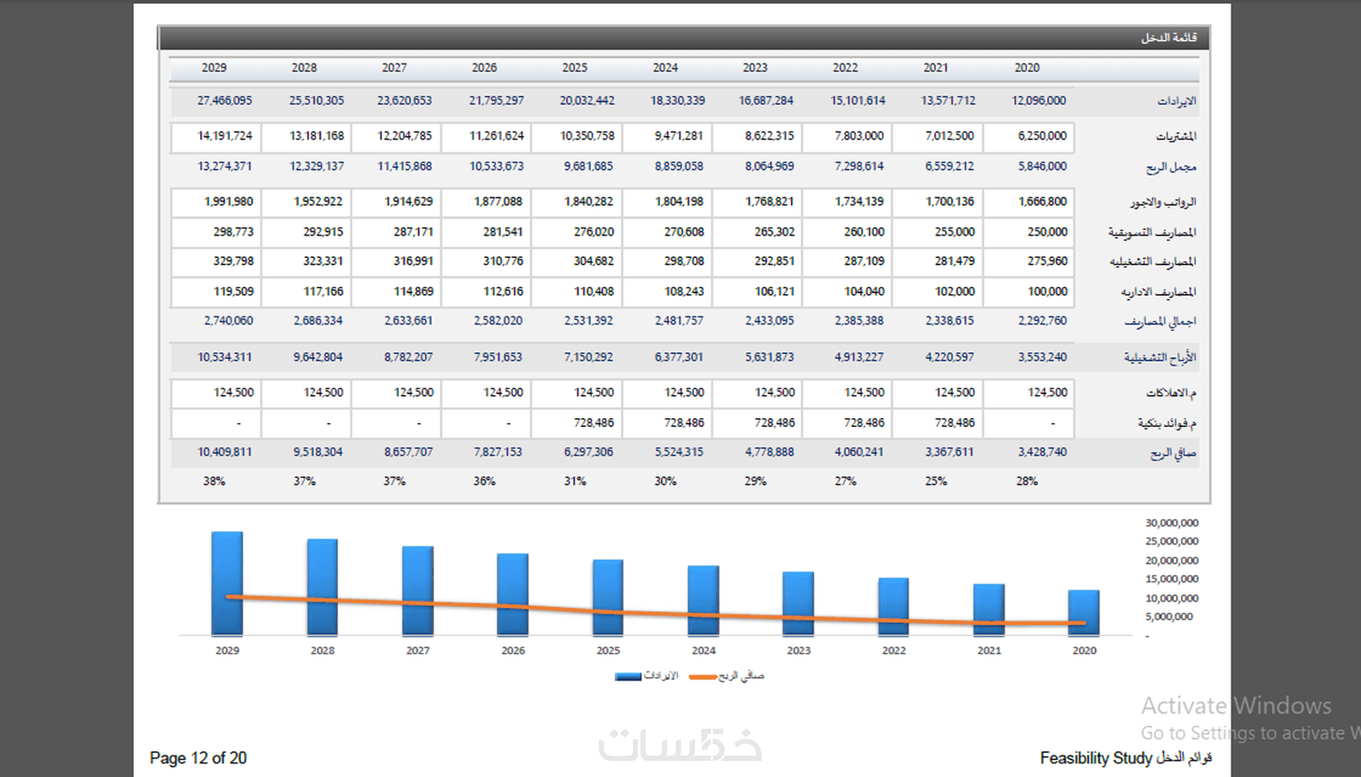Click the 2029 revenue bar in chart
Viewport: 1361px width, 777px height.
[227, 583]
